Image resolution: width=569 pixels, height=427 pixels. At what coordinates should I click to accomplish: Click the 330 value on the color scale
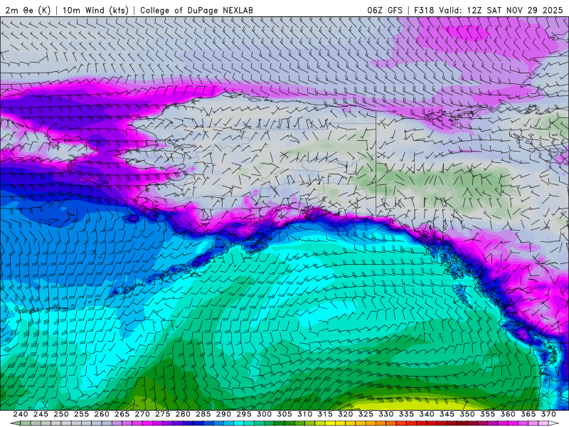[386, 414]
